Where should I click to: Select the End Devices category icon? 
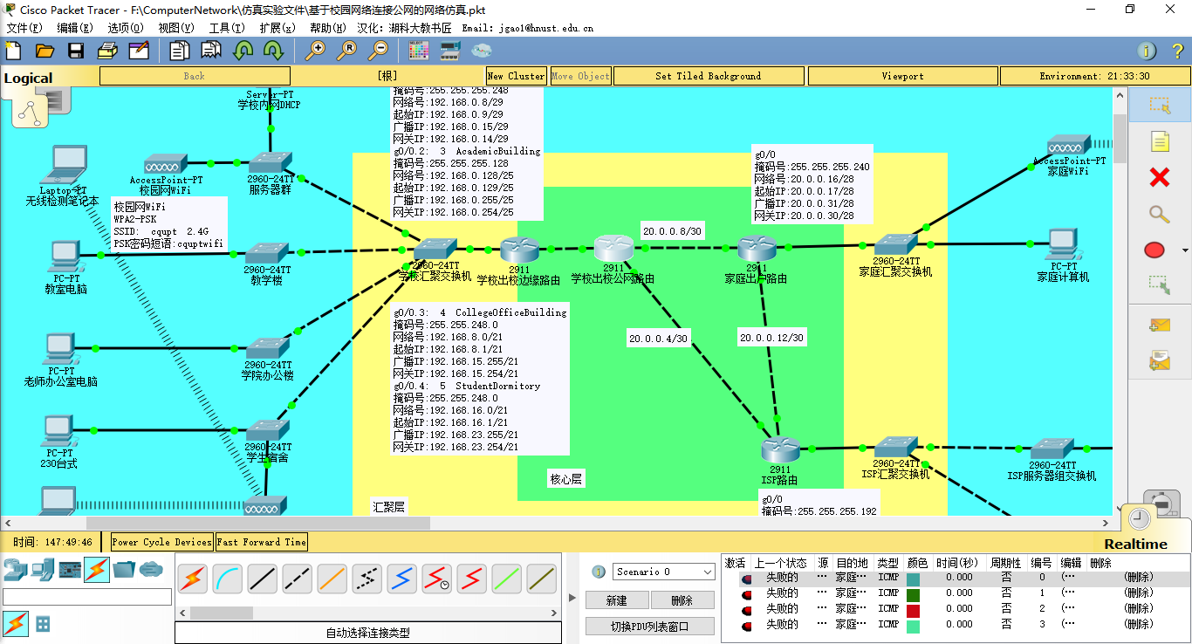click(42, 570)
